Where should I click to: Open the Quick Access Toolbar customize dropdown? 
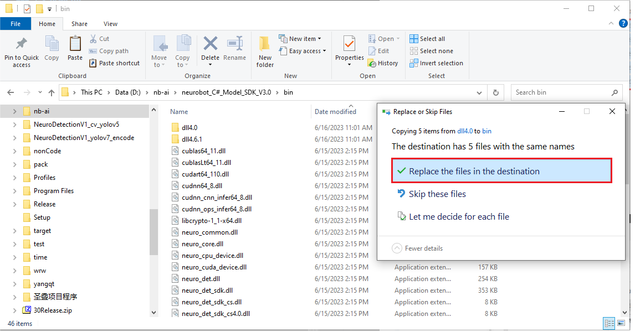pos(49,9)
